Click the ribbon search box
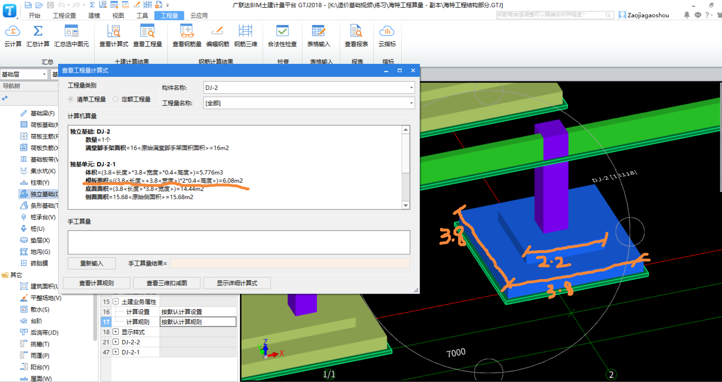722x382 pixels. pyautogui.click(x=554, y=15)
